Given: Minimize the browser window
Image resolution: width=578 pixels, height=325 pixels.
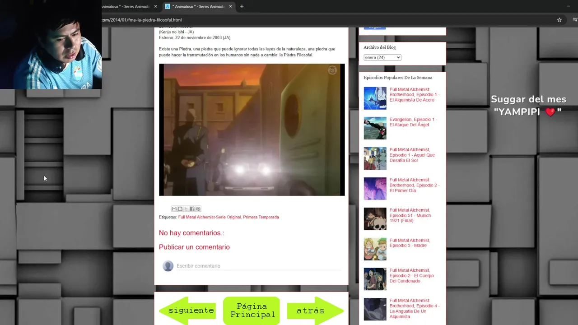Looking at the screenshot, I should tap(568, 6).
